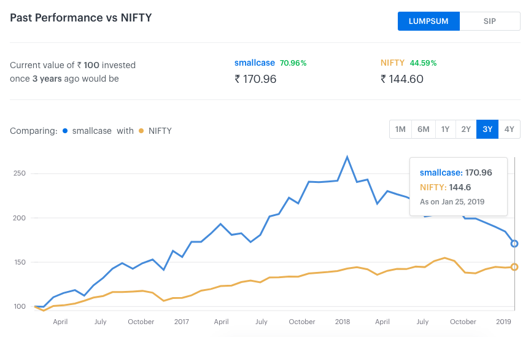
Task: Click the smallcase legend label
Action: 91,131
